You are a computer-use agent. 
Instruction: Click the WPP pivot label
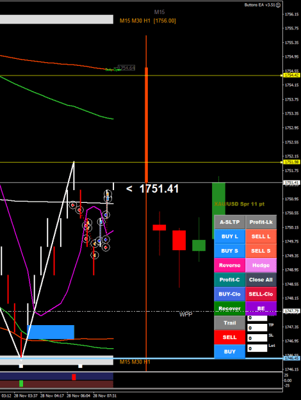tap(186, 314)
